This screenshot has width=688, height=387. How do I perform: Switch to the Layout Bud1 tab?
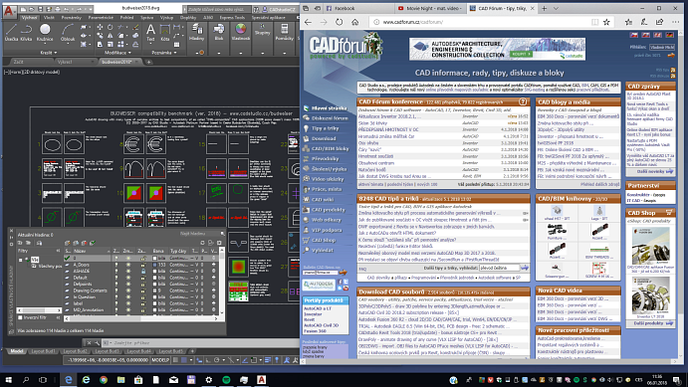point(44,351)
